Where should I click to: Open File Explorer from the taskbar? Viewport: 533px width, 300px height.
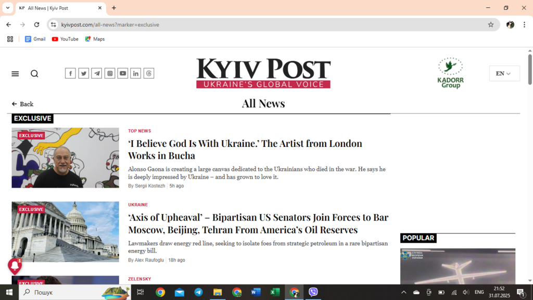218,292
